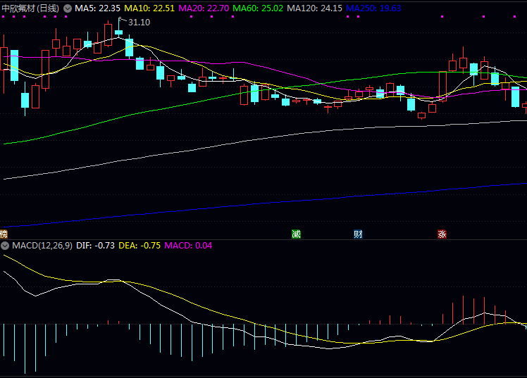Select the MA60: 25.02 label
The width and height of the screenshot is (527, 378).
pyautogui.click(x=258, y=8)
